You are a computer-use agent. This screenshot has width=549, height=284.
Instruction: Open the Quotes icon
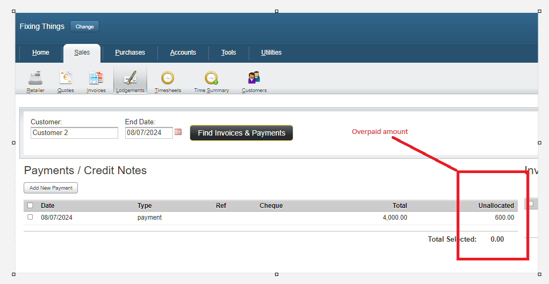point(66,78)
